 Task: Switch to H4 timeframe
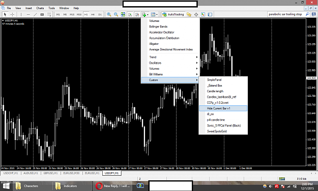(93, 14)
